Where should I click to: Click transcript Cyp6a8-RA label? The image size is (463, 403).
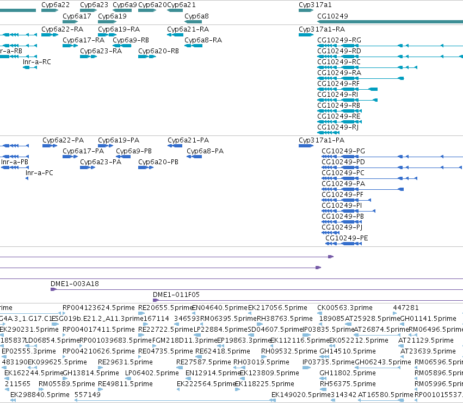click(x=203, y=40)
